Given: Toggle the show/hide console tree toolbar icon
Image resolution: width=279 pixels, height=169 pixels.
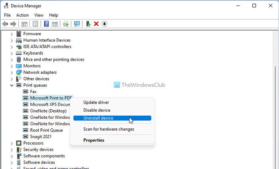Looking at the screenshot, I should tap(24, 24).
